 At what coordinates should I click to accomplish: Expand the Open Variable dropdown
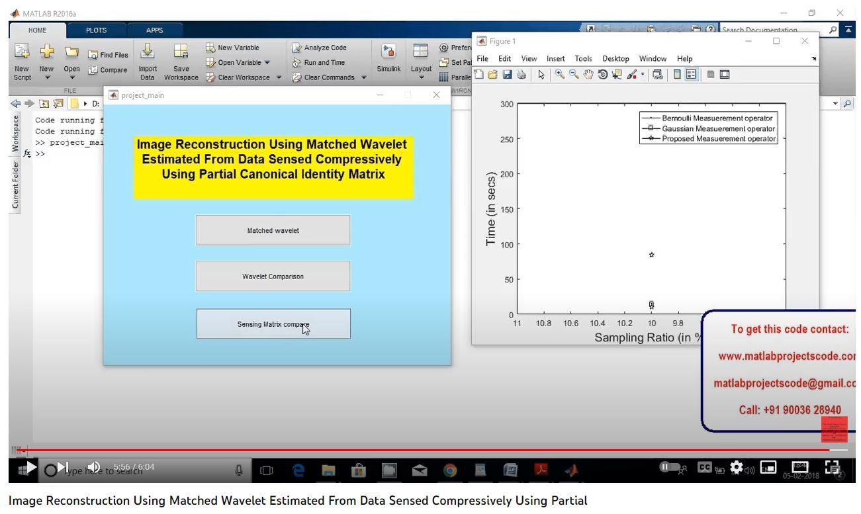(x=267, y=63)
